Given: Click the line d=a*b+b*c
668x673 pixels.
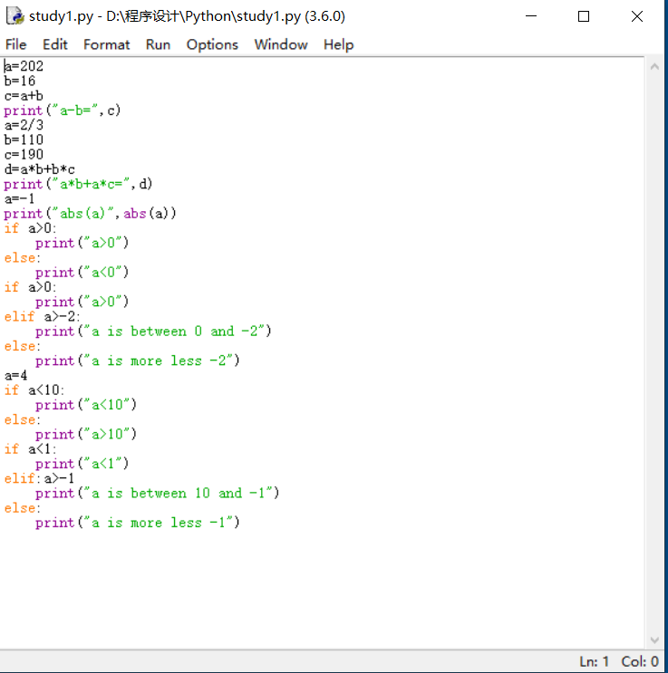Looking at the screenshot, I should 40,169.
